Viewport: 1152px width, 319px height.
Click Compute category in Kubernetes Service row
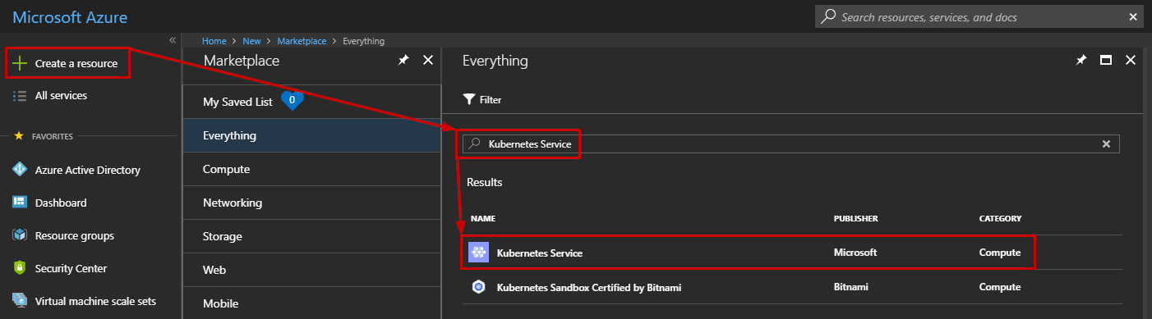click(x=1000, y=253)
